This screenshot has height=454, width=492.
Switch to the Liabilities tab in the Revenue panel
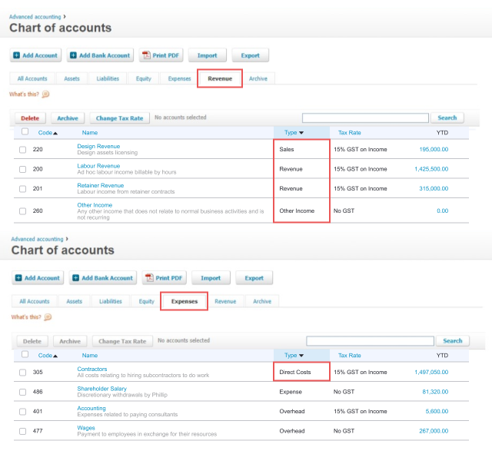pyautogui.click(x=108, y=78)
